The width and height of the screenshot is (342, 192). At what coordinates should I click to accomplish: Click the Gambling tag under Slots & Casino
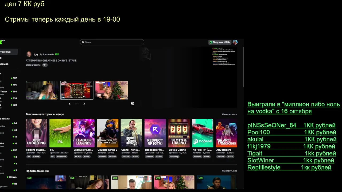tap(174, 157)
